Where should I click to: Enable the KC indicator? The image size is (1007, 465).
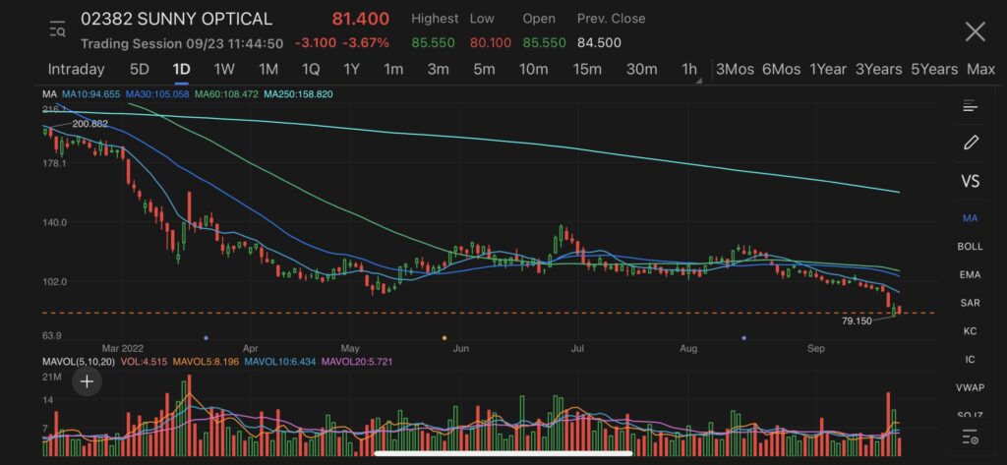pos(970,331)
